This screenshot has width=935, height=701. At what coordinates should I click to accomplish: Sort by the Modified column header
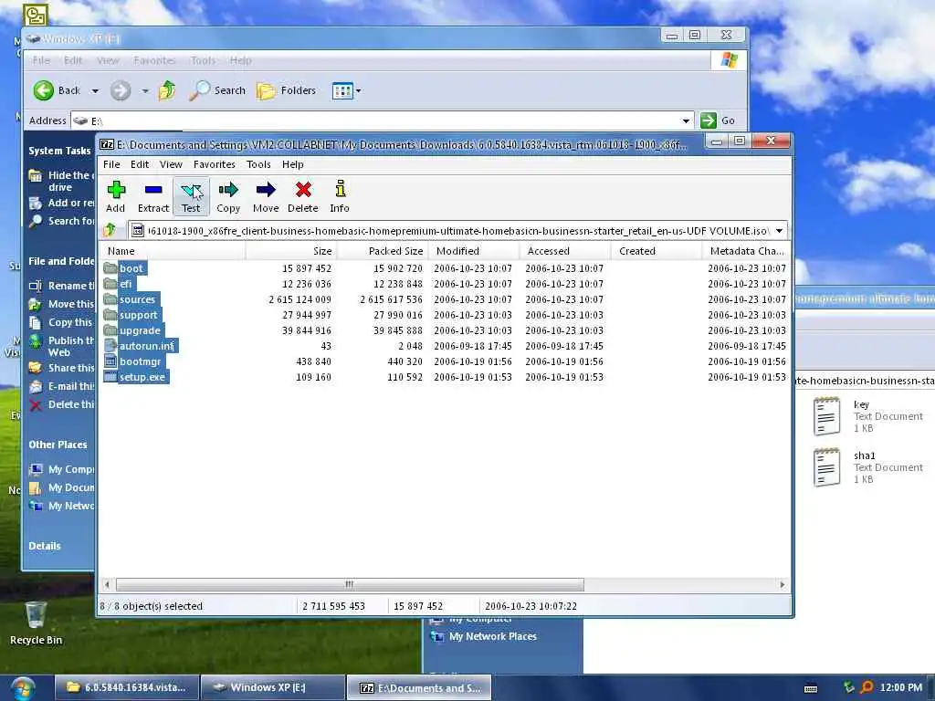(x=474, y=251)
